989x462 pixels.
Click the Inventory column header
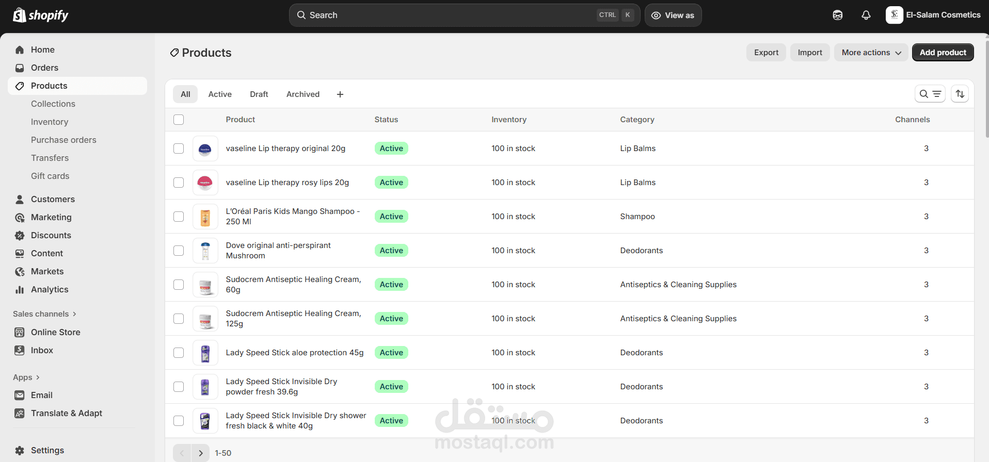(x=509, y=120)
